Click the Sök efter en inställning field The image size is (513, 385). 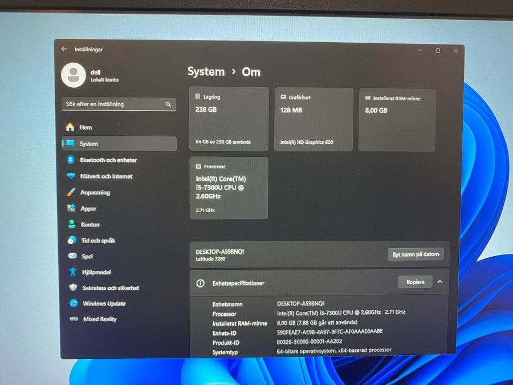tap(119, 104)
